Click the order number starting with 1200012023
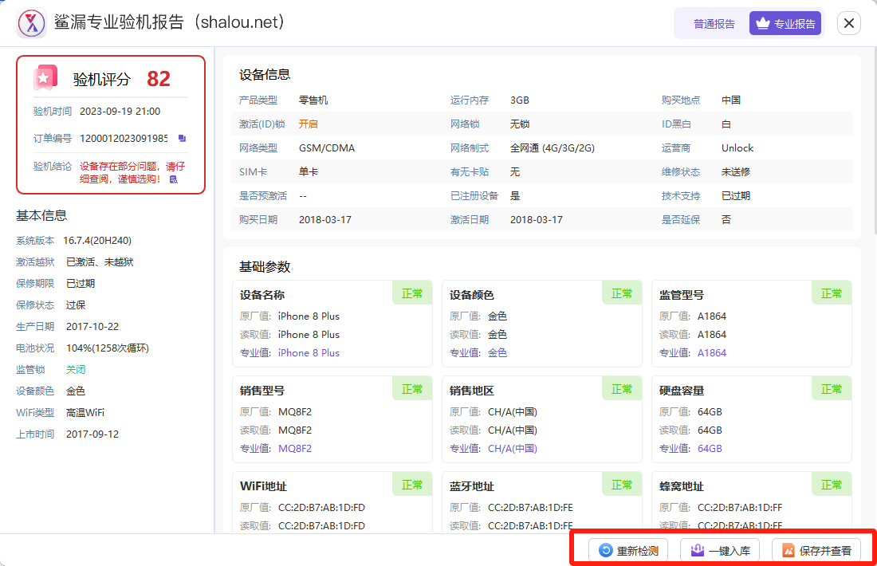The height and width of the screenshot is (566, 877). coord(124,138)
